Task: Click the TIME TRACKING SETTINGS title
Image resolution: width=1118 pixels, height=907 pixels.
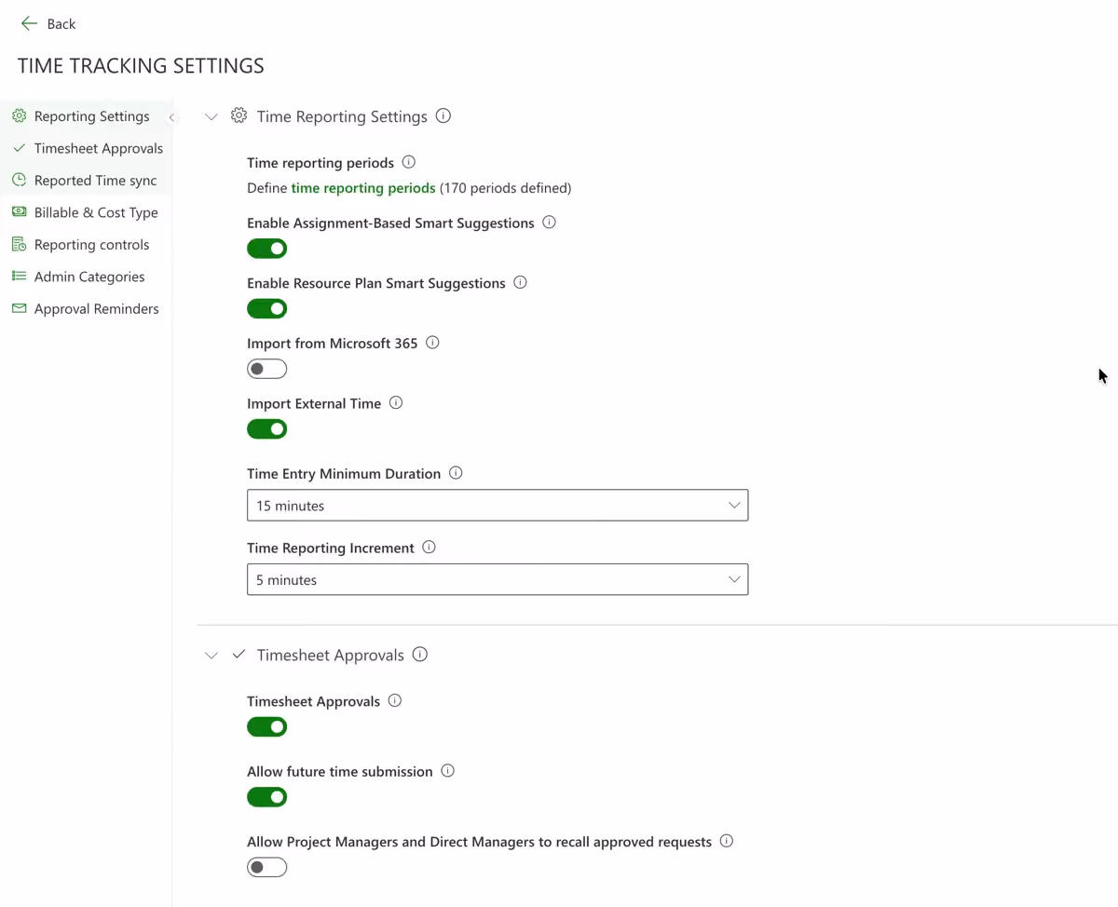Action: tap(141, 66)
